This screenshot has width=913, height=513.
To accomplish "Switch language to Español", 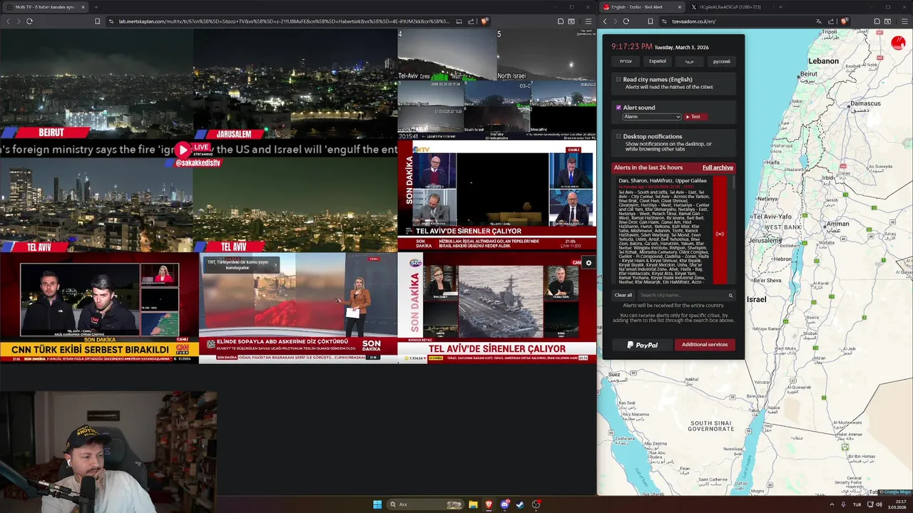I will click(658, 61).
